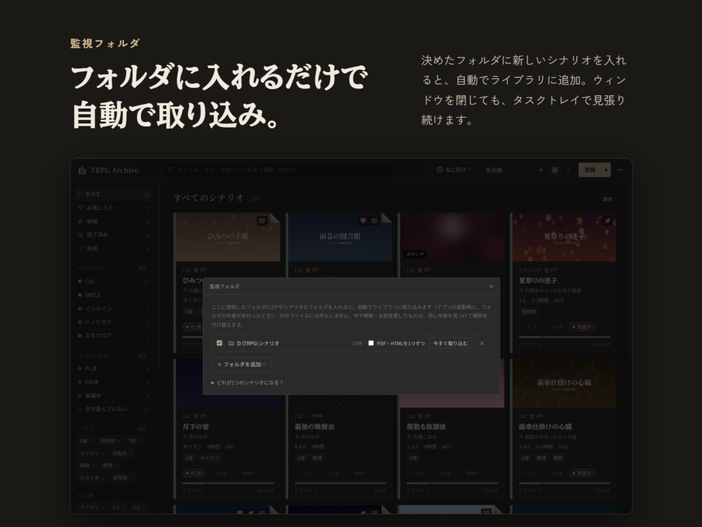Filter by SW2.5 system
Image resolution: width=702 pixels, height=527 pixels.
tap(114, 295)
